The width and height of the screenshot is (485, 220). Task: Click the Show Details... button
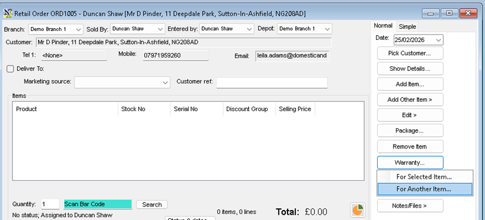pos(410,68)
